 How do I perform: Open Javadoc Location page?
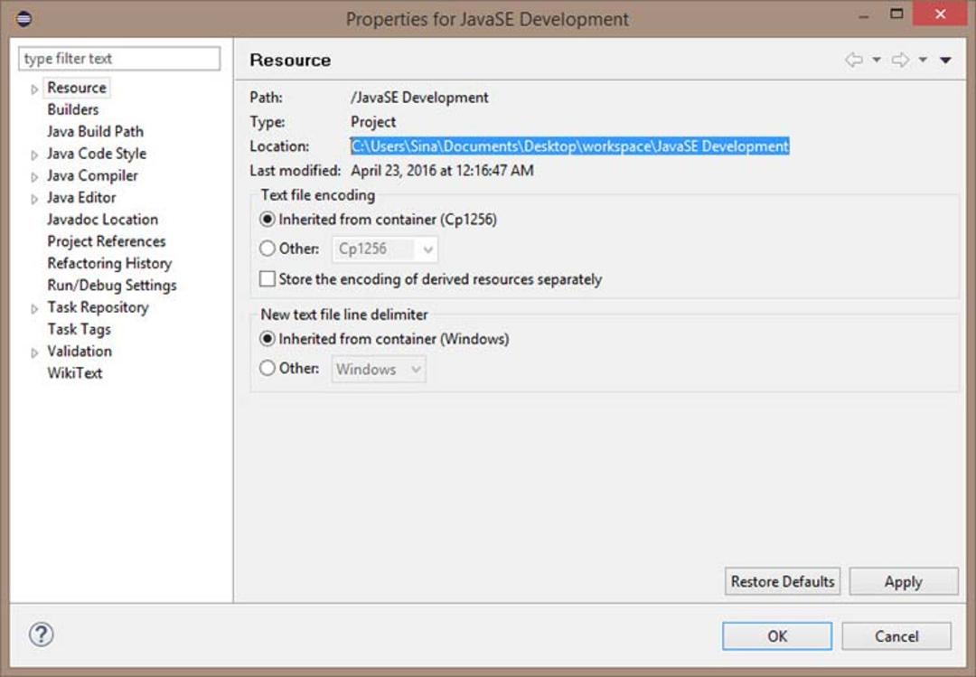pyautogui.click(x=102, y=220)
